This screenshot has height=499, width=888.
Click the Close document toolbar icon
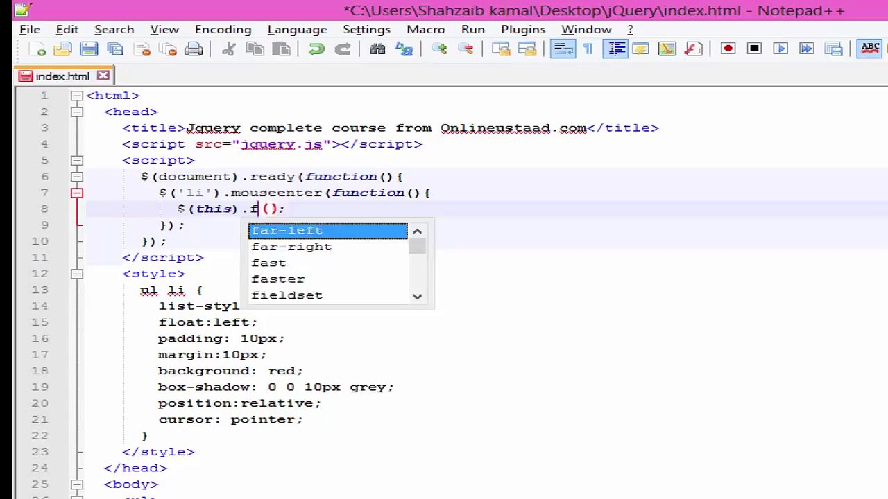tap(142, 49)
